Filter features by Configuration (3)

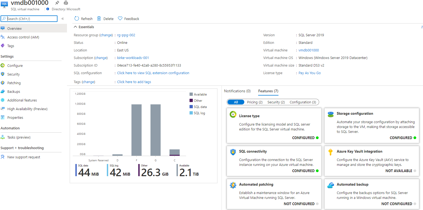303,102
